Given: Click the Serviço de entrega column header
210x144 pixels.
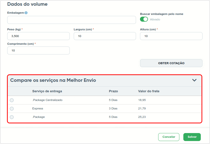Looking at the screenshot, I should click(47, 91).
